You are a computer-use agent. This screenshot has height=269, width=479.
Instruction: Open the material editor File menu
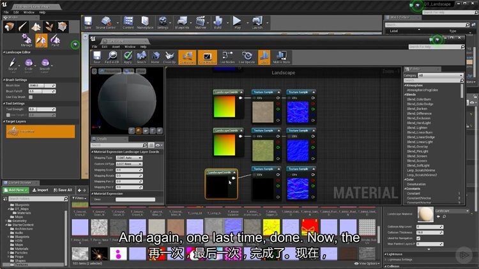point(95,47)
